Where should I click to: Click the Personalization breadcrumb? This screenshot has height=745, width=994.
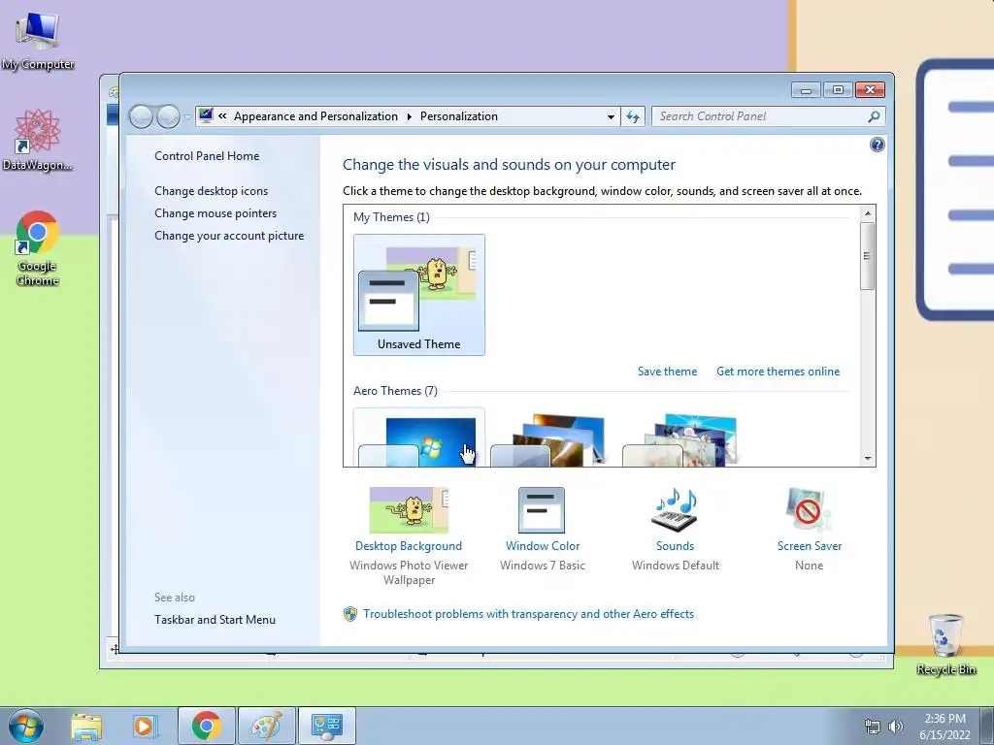(x=459, y=116)
